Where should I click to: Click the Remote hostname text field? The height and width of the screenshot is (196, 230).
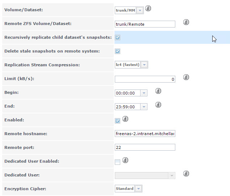coord(145,133)
